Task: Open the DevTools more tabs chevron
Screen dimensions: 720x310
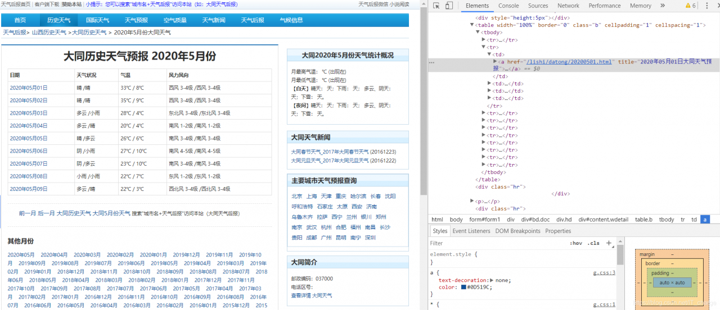Action: [662, 6]
